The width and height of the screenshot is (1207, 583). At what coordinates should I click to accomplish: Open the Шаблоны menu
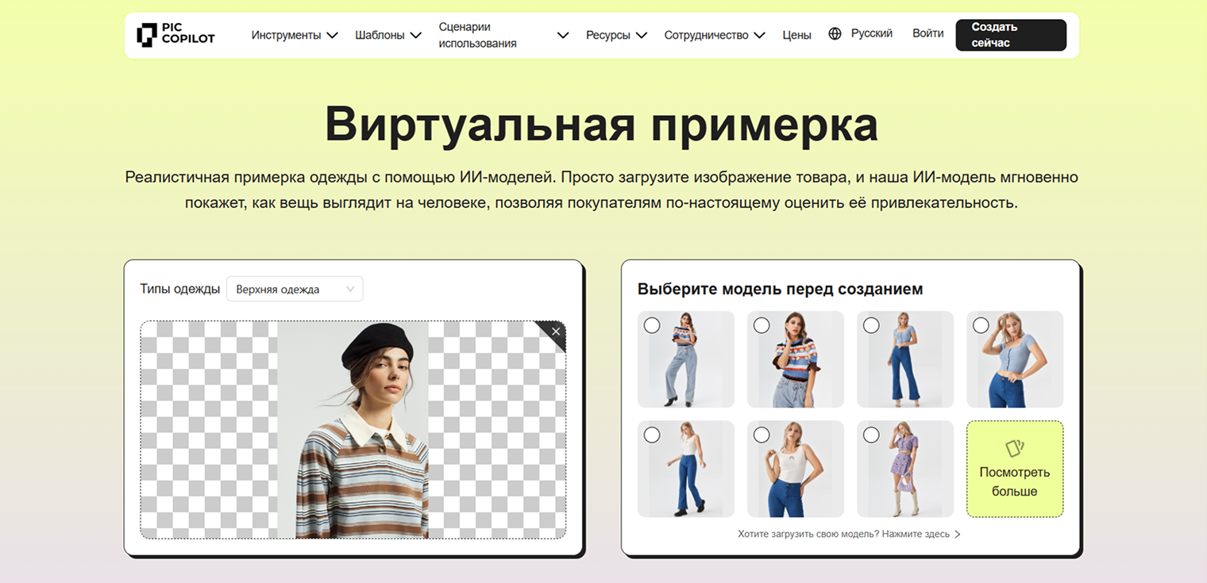388,35
